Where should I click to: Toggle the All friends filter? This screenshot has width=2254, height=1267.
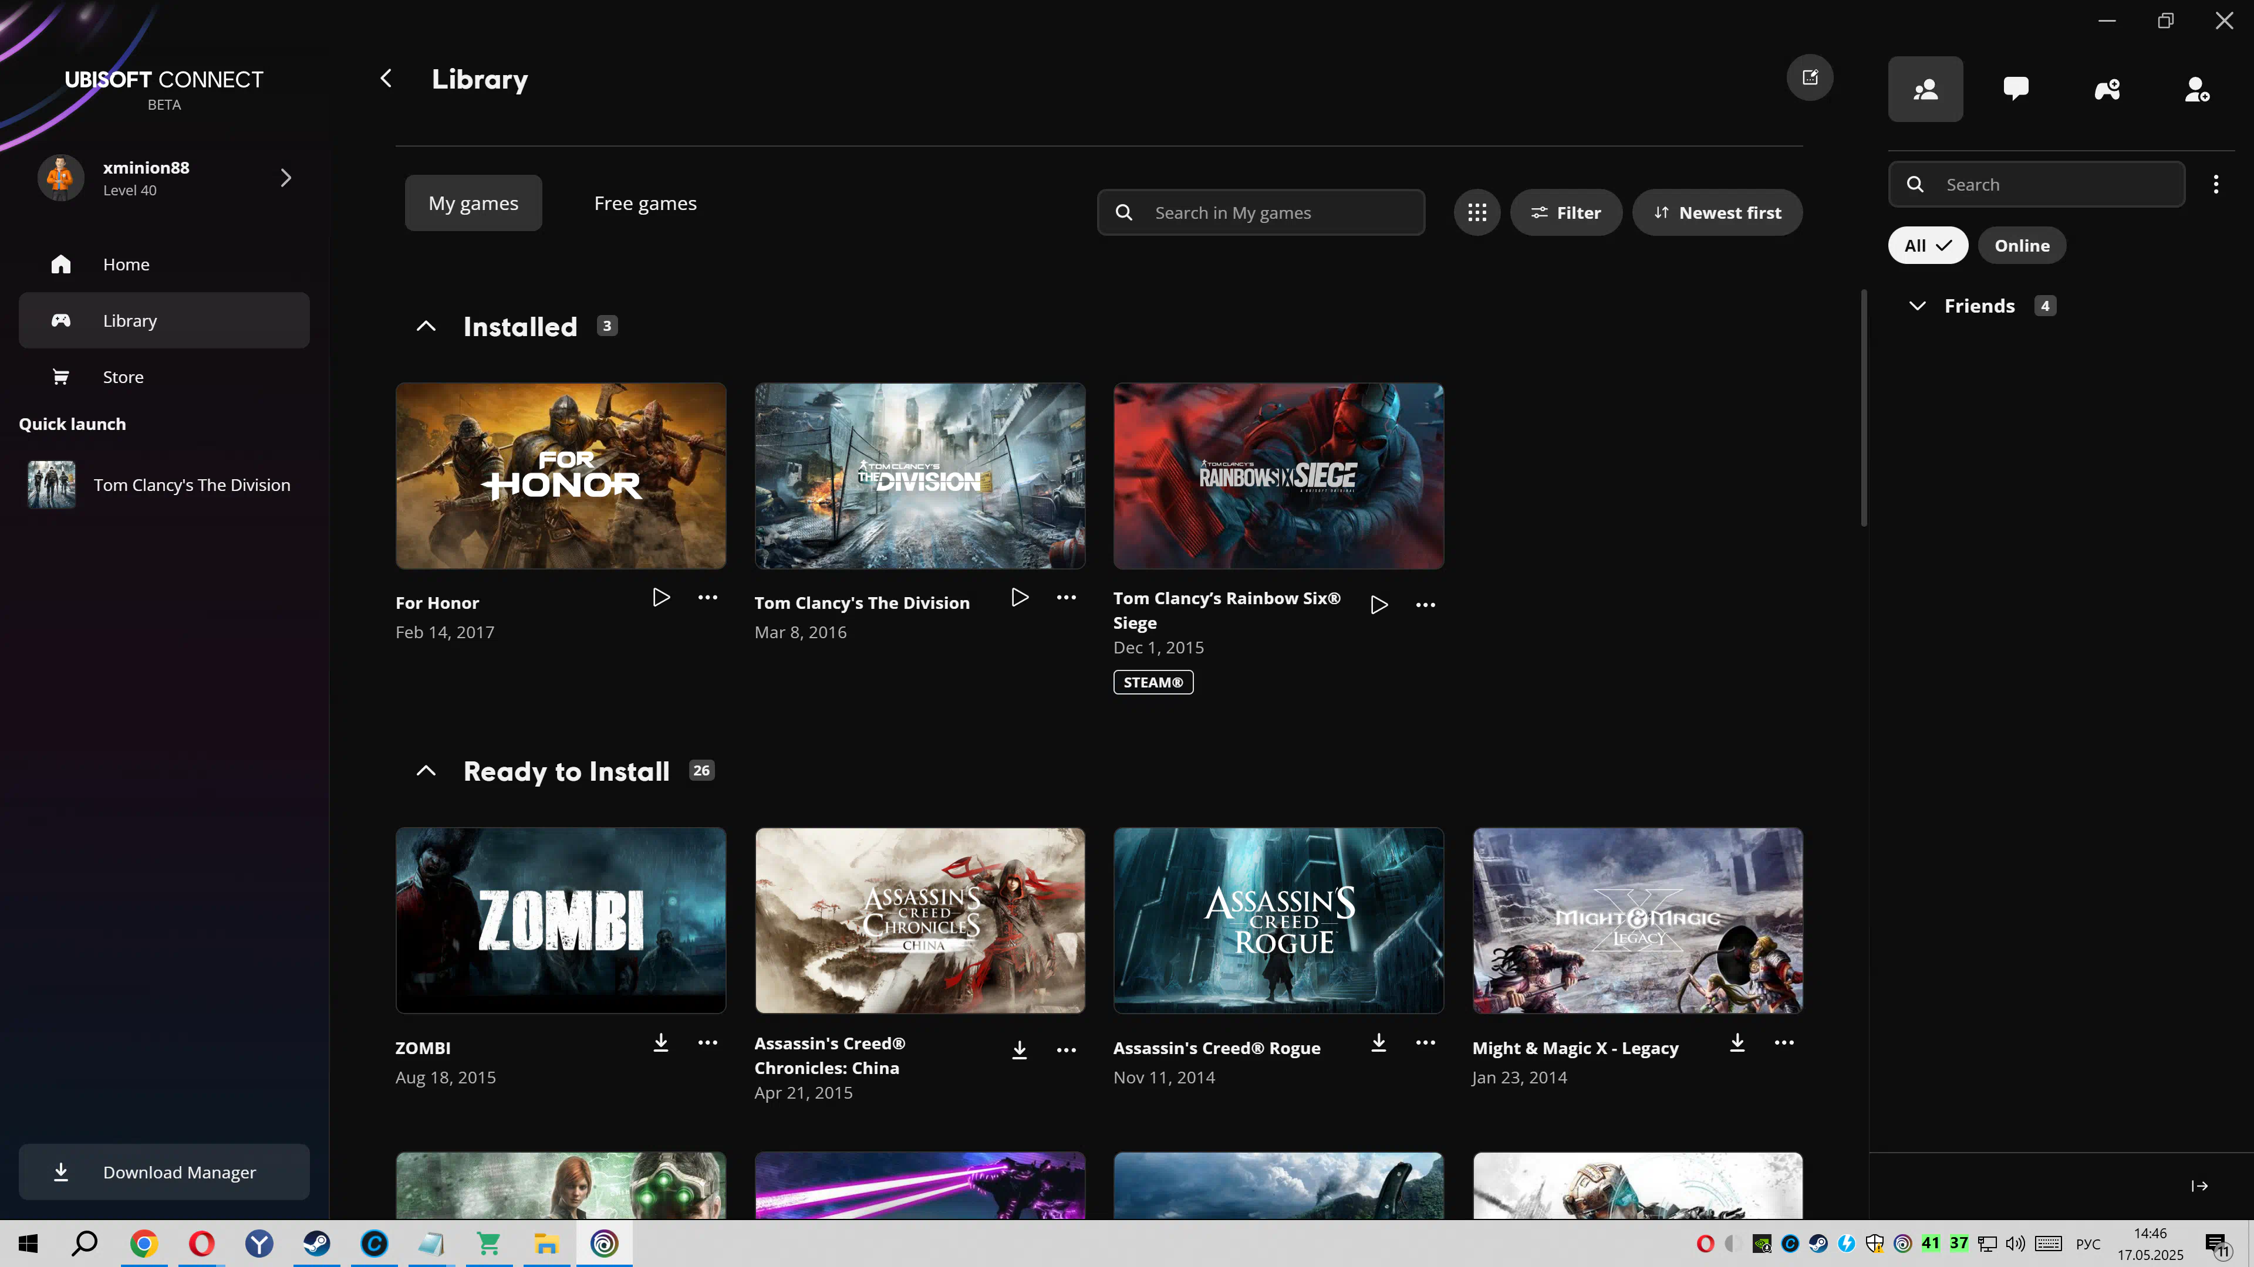[1928, 246]
